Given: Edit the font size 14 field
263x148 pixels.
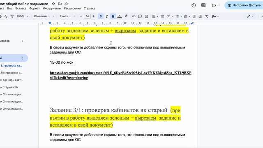Looking at the screenshot, I should 87,16.
